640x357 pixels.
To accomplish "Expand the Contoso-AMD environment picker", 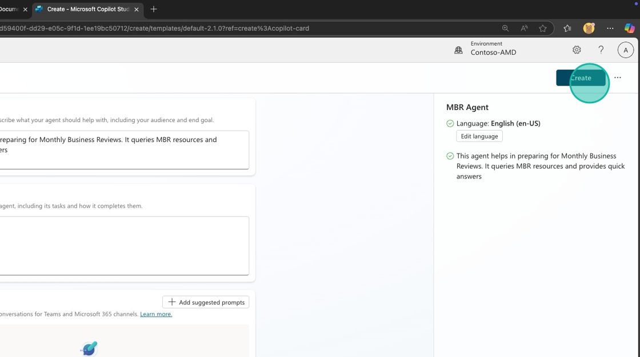I will (486, 48).
